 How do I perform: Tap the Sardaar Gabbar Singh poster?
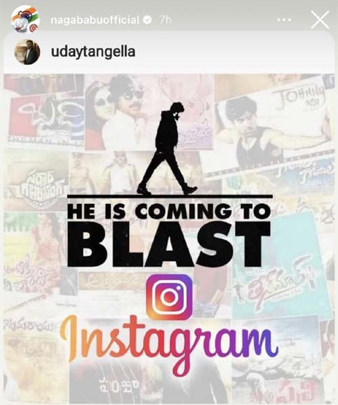pyautogui.click(x=37, y=181)
